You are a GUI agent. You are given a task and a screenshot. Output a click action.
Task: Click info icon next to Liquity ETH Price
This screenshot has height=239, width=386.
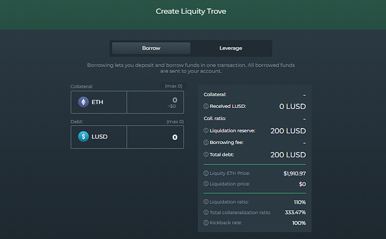pyautogui.click(x=206, y=173)
